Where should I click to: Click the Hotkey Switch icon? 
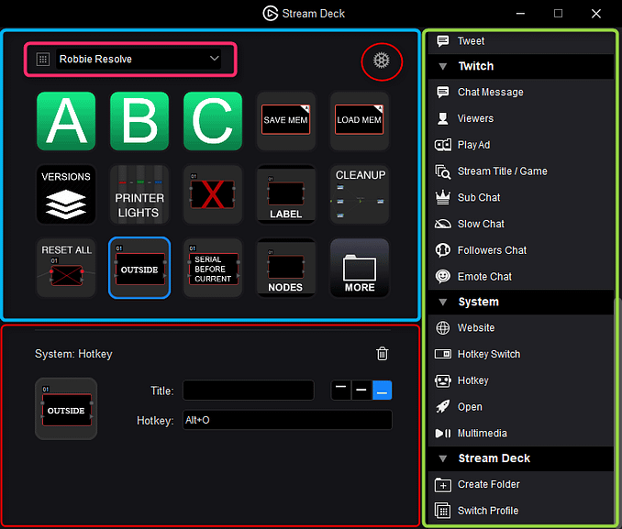click(x=443, y=354)
